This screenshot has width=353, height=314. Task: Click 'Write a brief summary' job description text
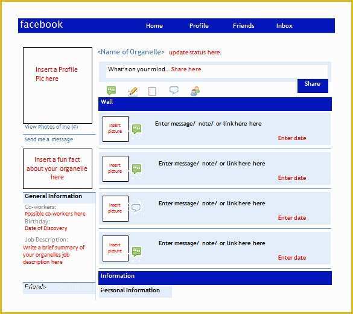point(54,255)
